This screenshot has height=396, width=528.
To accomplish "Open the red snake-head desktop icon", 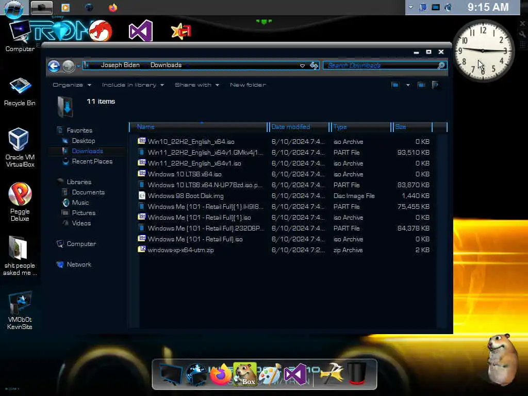I will tap(101, 30).
